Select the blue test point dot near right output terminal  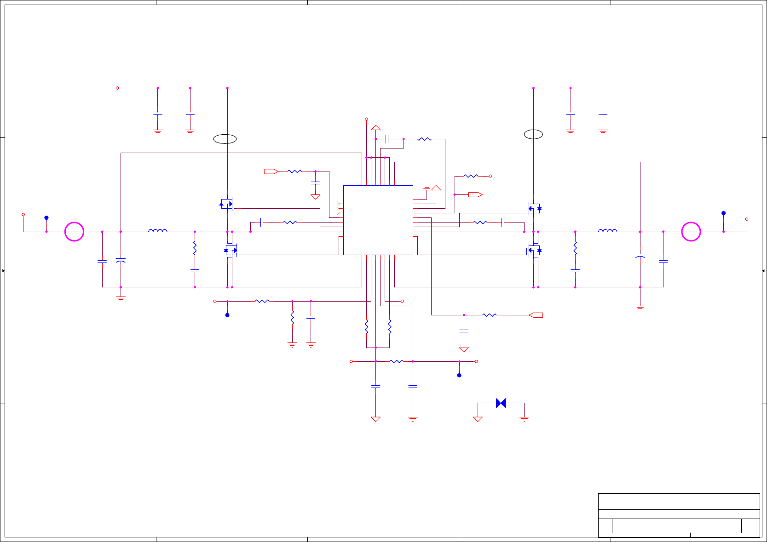[x=723, y=213]
